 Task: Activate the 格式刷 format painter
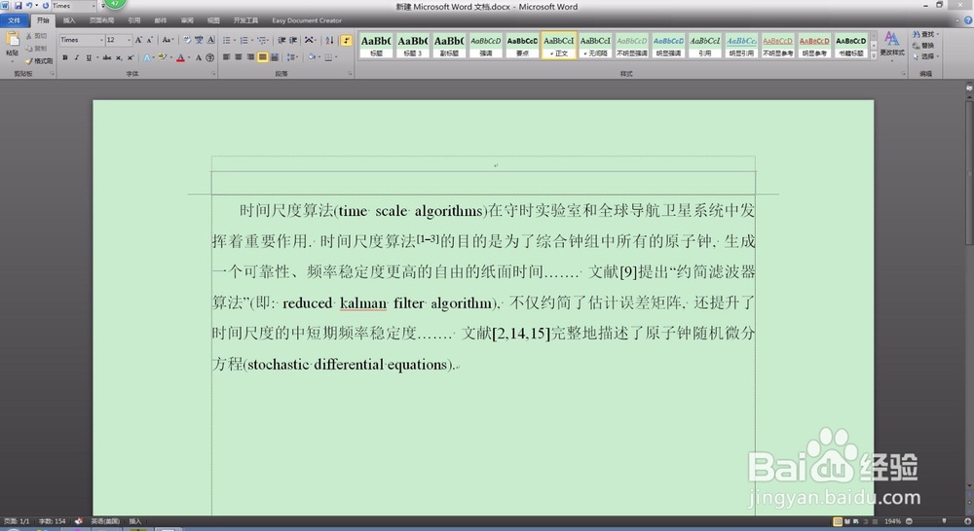(39, 61)
